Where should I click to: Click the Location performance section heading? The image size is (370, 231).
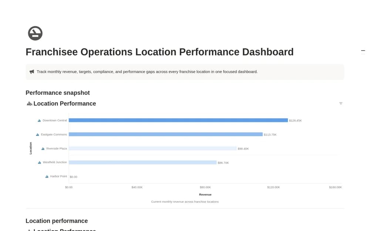coord(57,221)
